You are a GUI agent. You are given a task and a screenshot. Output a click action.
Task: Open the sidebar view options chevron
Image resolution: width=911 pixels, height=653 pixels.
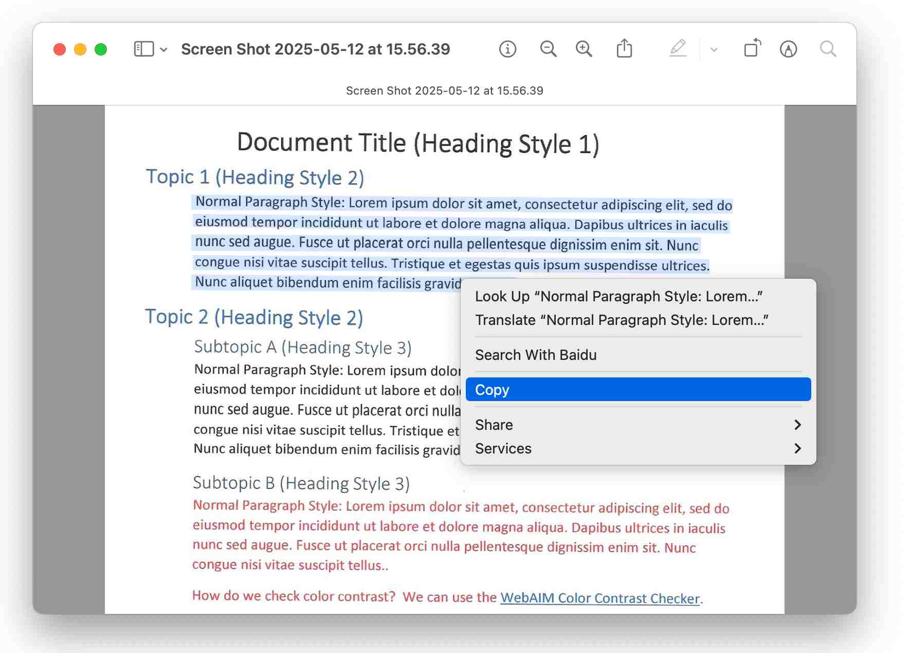point(163,50)
